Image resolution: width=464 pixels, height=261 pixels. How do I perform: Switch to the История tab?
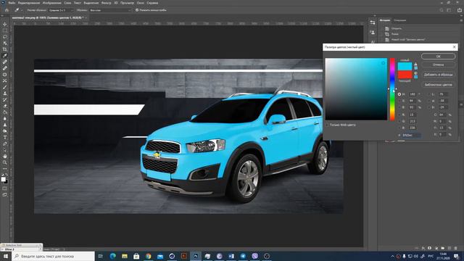pos(385,20)
